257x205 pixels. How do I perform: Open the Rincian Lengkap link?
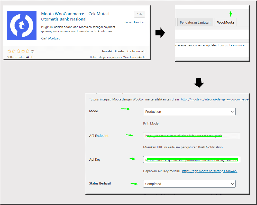click(x=134, y=22)
